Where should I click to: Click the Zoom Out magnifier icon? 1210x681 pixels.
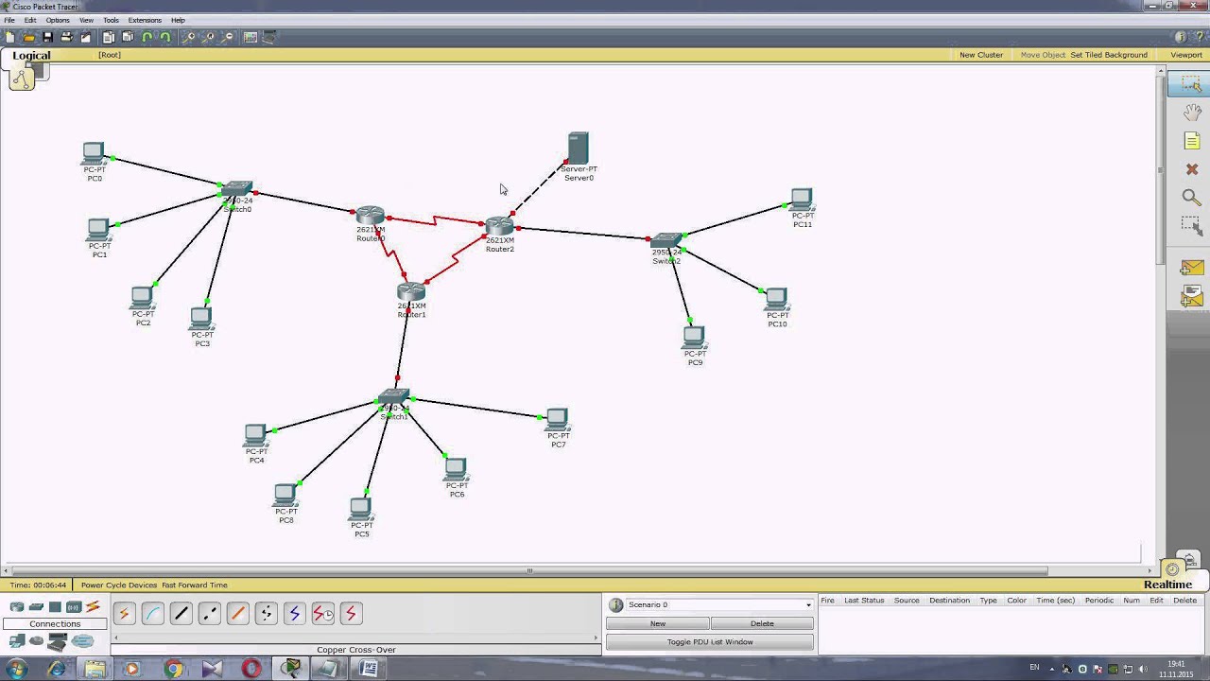(x=228, y=37)
